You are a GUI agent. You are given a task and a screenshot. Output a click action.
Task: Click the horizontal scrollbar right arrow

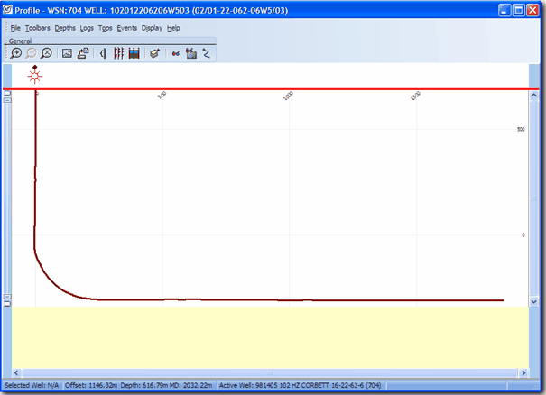coord(522,372)
